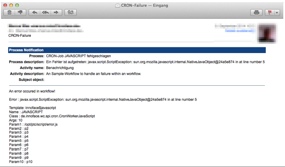Viewport: 285px width, 167px height.
Task: Click the blurred sender avatar picture
Action: click(267, 33)
